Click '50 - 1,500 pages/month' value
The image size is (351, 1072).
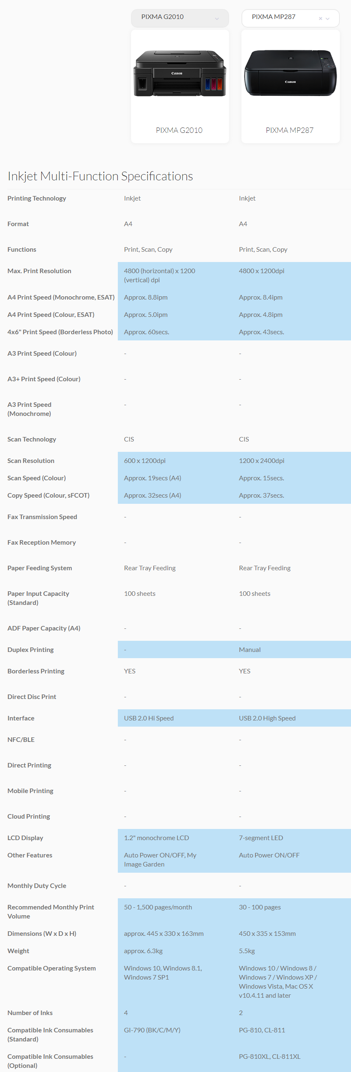(158, 907)
